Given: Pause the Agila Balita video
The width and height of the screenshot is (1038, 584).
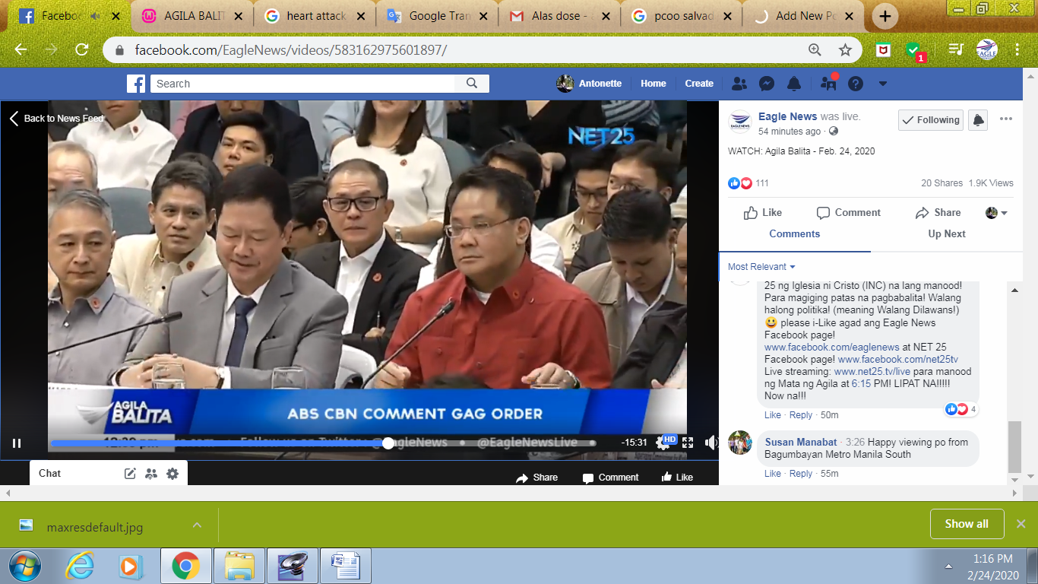Looking at the screenshot, I should (17, 443).
